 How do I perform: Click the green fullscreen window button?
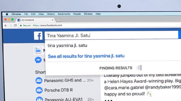[13, 19]
